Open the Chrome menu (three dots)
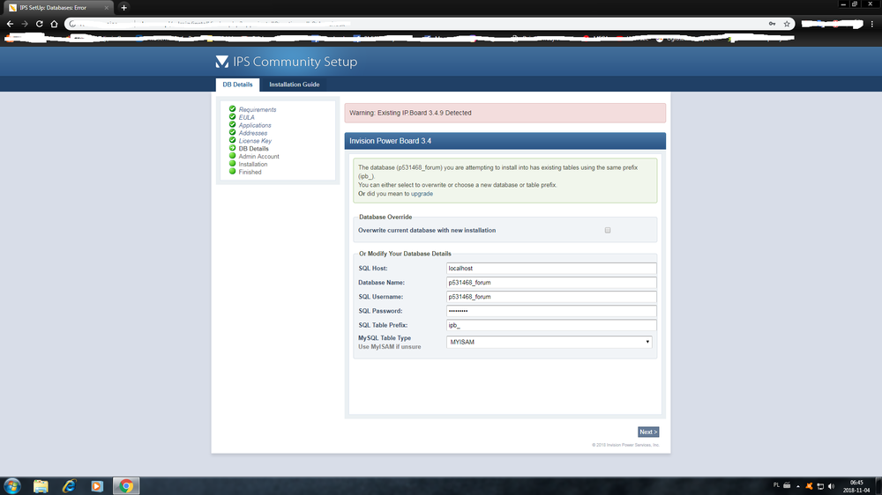The height and width of the screenshot is (495, 882). pyautogui.click(x=872, y=24)
